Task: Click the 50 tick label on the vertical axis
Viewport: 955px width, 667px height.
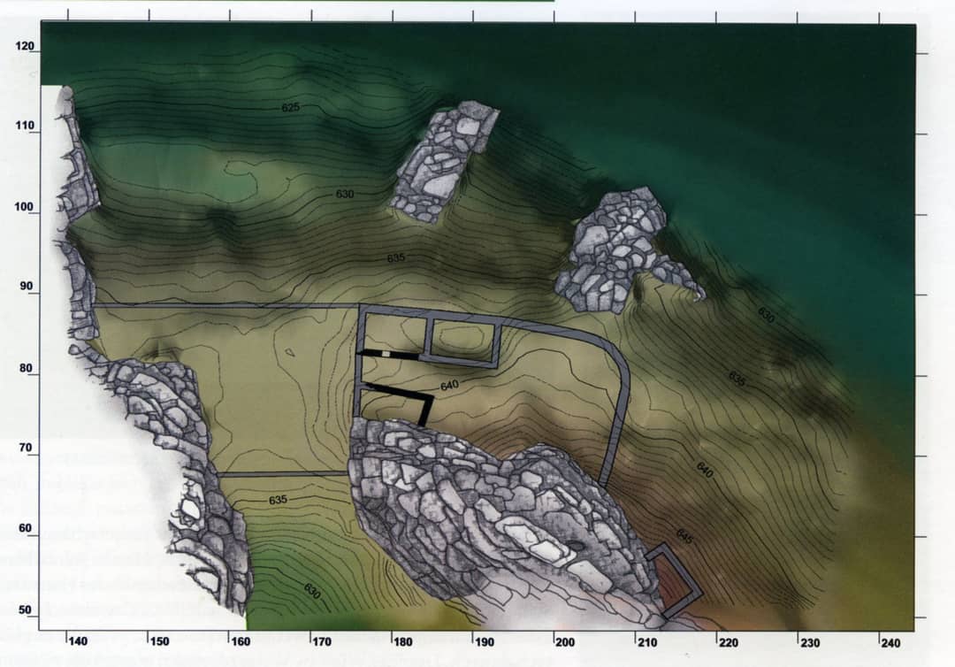Action: [x=25, y=610]
